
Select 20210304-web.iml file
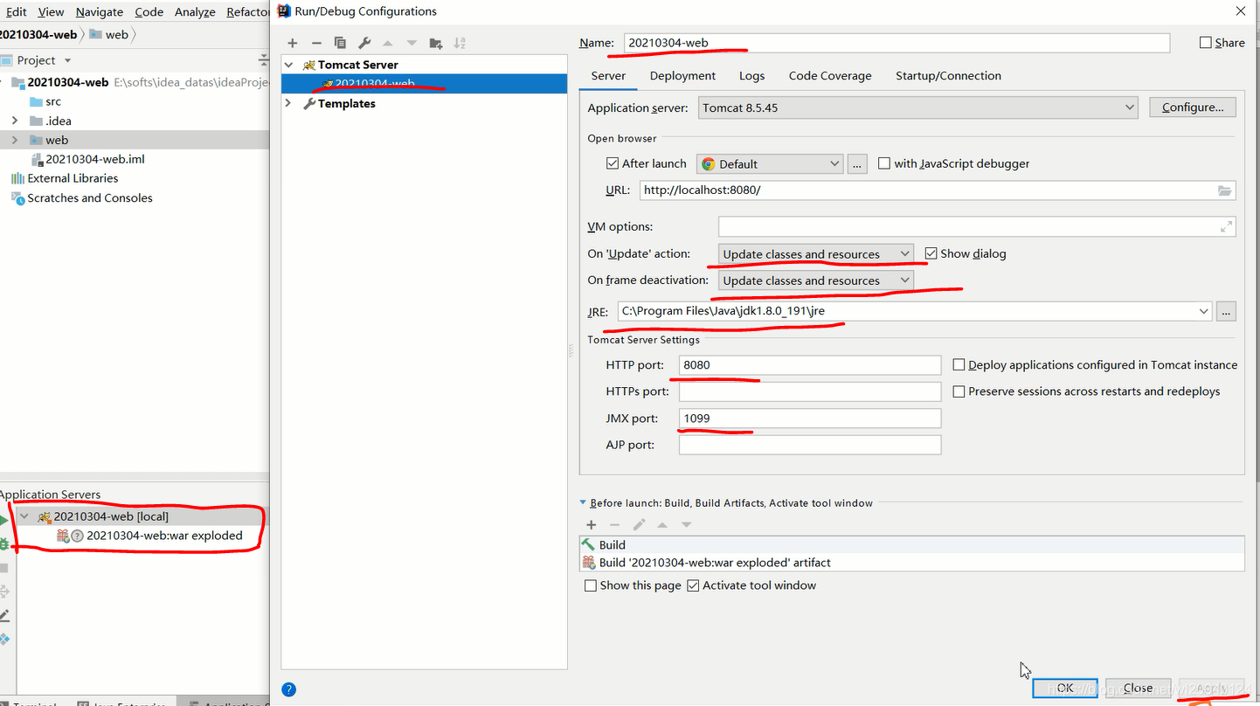pyautogui.click(x=94, y=159)
